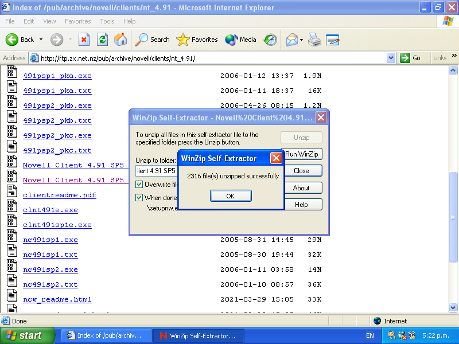Click the Internet zone globe in status bar

pyautogui.click(x=378, y=321)
